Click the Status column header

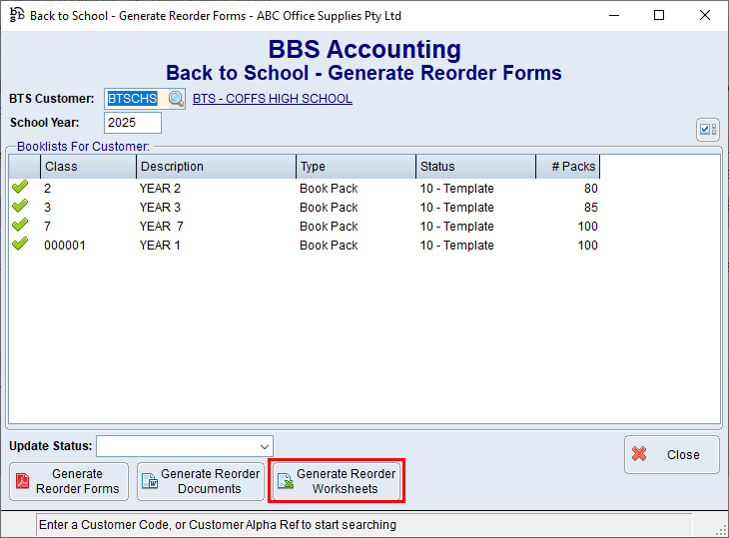pos(475,167)
